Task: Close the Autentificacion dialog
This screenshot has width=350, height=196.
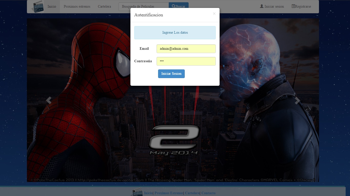Action: (214, 14)
